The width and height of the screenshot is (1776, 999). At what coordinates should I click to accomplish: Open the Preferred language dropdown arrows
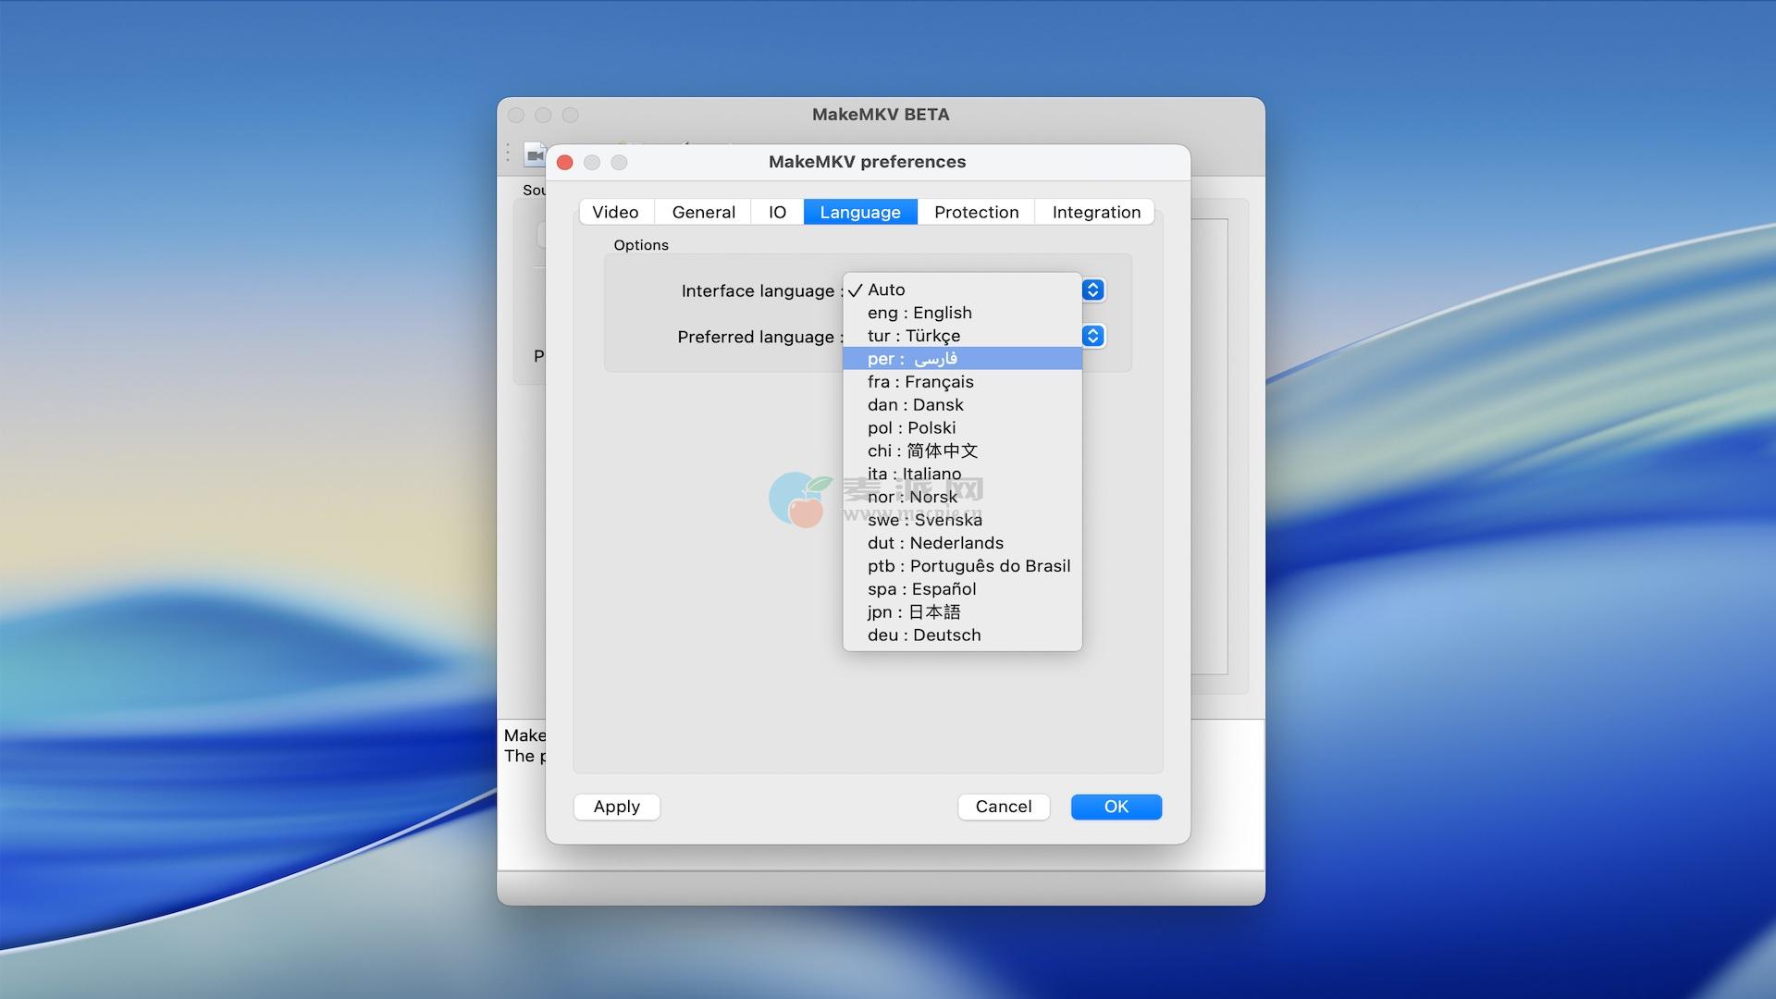pyautogui.click(x=1092, y=337)
